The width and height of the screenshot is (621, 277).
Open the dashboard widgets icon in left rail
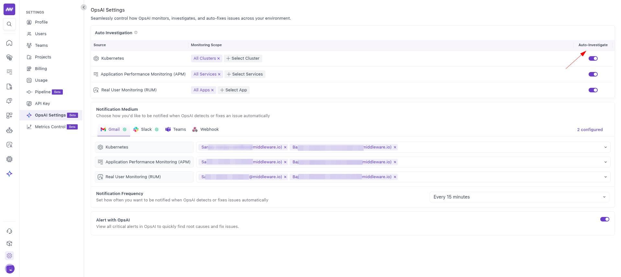(x=9, y=116)
